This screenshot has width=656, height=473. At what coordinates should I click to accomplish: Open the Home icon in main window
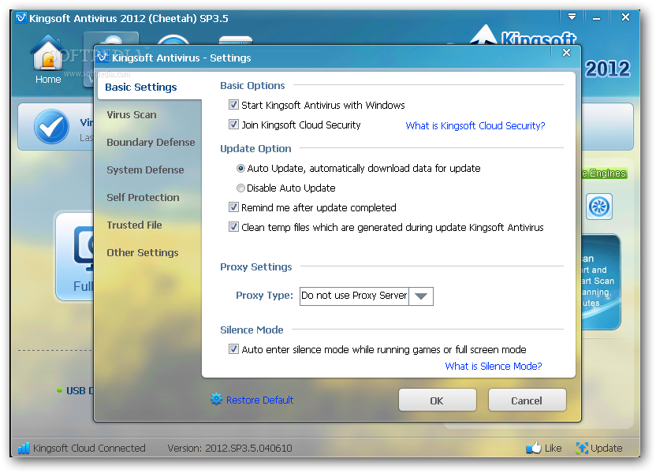(x=47, y=53)
